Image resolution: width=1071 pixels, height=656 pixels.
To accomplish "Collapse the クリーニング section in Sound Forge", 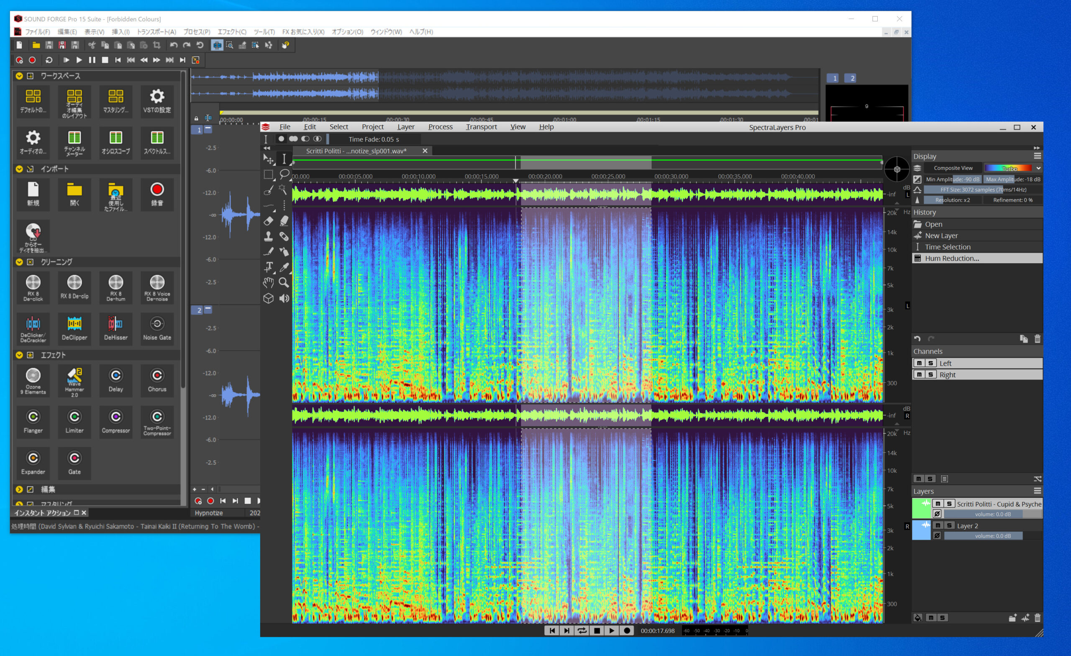I will pyautogui.click(x=19, y=262).
